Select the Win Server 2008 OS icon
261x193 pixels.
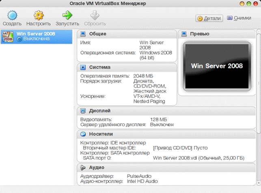tap(8, 36)
